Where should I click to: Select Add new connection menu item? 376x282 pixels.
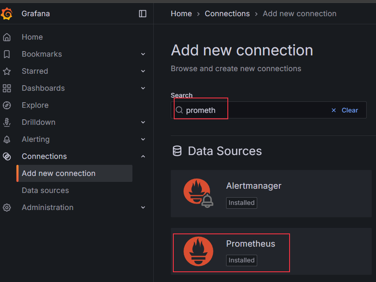tap(58, 173)
